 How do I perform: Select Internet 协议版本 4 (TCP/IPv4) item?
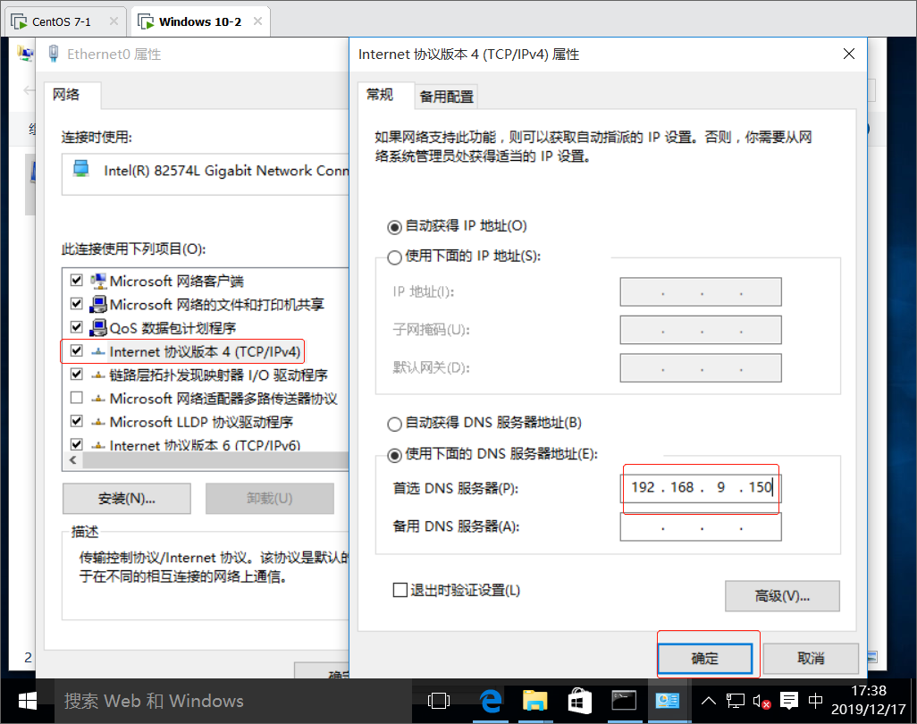coord(205,351)
